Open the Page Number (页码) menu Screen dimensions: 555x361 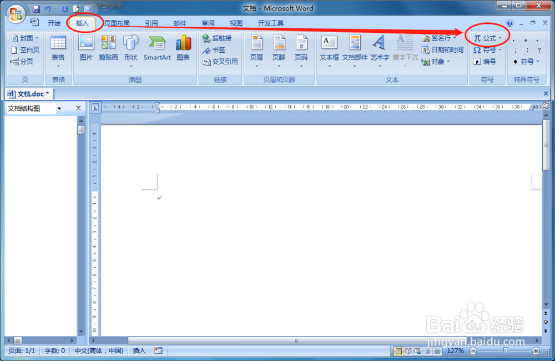301,52
